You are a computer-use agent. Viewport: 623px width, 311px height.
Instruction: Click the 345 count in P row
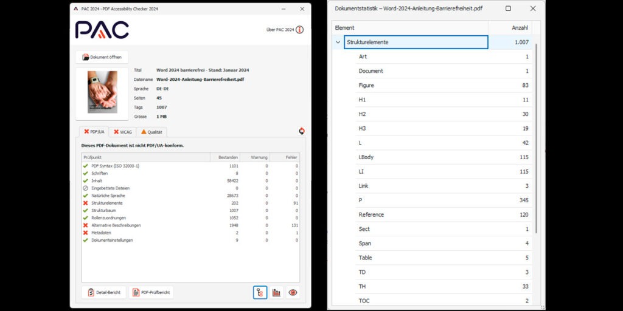click(x=524, y=200)
